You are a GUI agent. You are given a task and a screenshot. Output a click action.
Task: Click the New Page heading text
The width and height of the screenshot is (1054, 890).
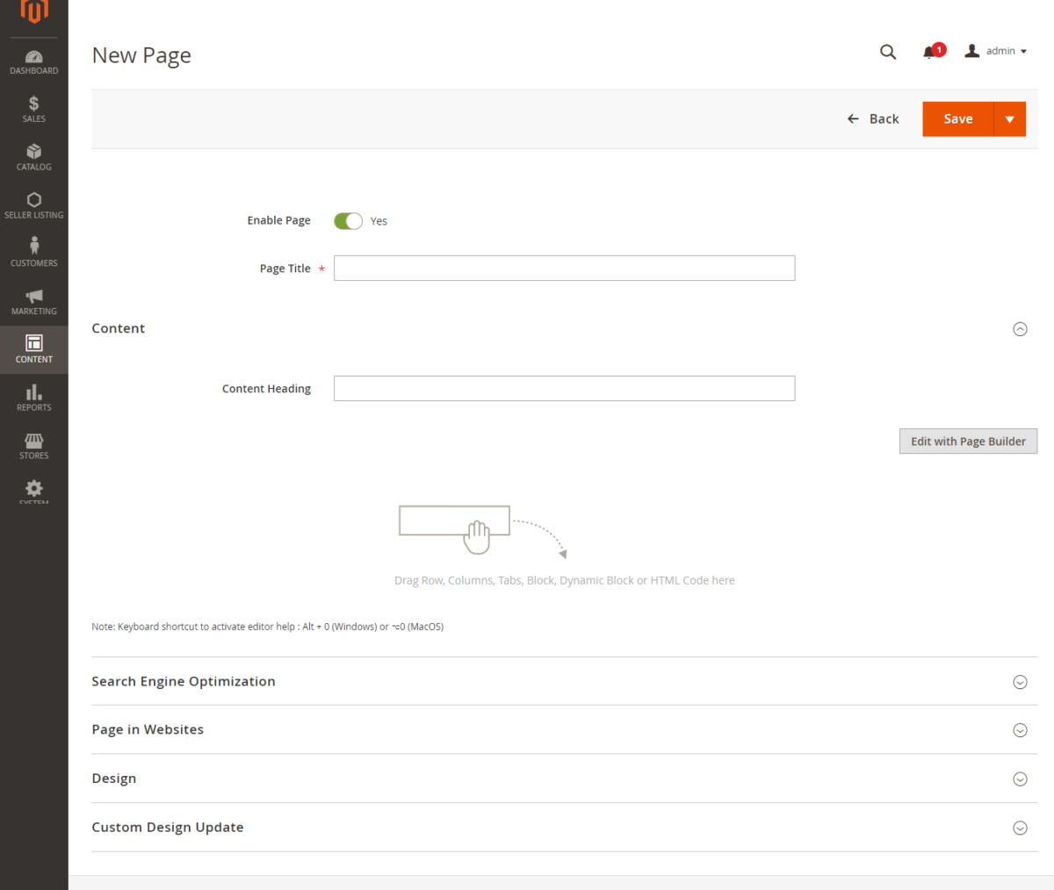coord(141,55)
